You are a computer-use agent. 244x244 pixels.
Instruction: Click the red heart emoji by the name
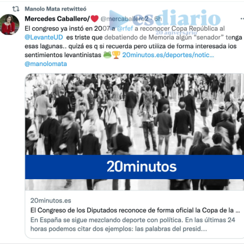[94, 19]
